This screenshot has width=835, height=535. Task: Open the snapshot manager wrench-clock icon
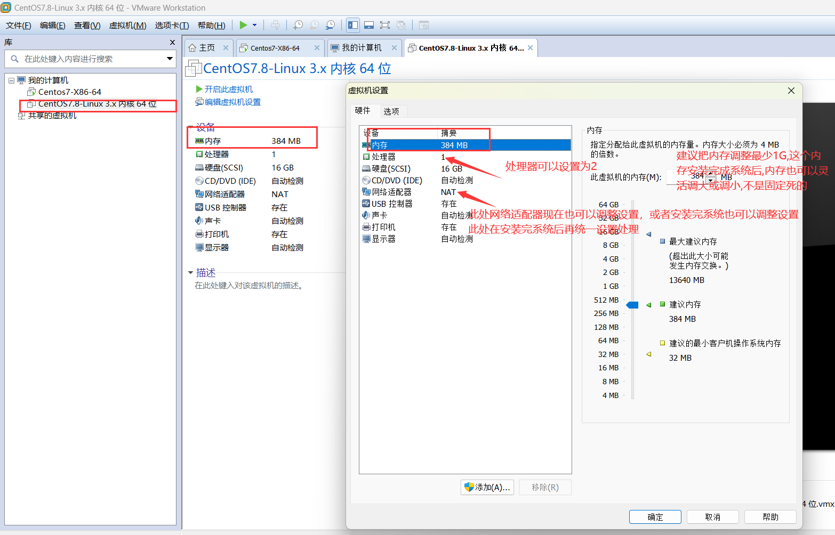pyautogui.click(x=331, y=25)
